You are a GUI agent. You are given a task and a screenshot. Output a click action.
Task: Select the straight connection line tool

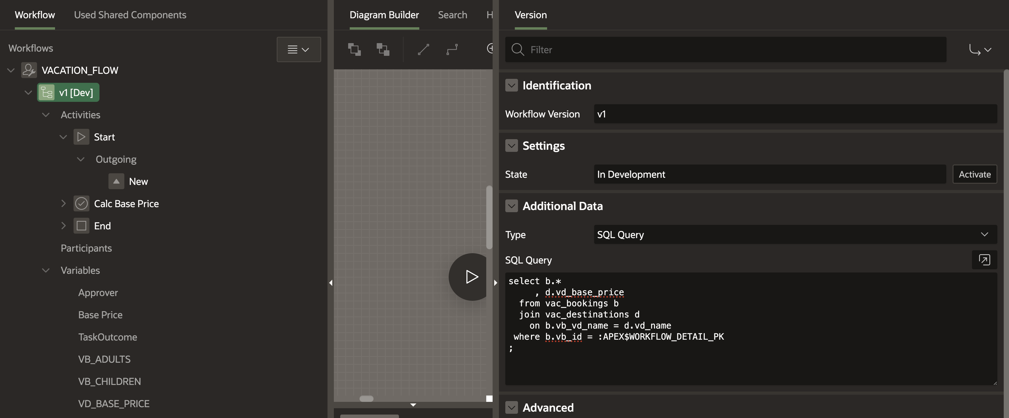424,49
